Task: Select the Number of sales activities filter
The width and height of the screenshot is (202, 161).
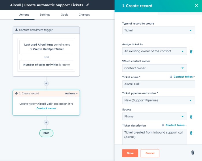Action: (46, 65)
